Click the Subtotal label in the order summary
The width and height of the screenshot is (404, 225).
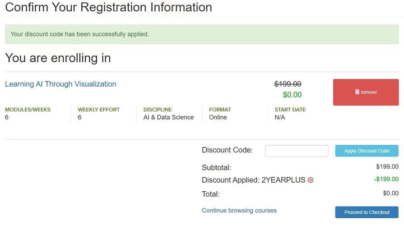[216, 168]
